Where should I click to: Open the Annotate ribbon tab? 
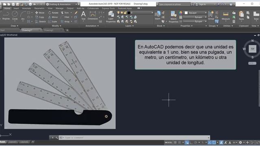pyautogui.click(x=26, y=8)
